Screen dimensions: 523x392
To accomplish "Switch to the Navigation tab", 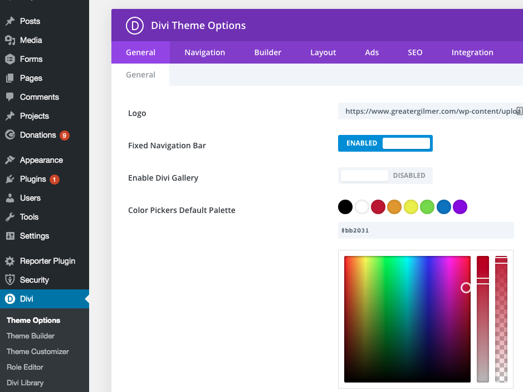I will pyautogui.click(x=205, y=52).
